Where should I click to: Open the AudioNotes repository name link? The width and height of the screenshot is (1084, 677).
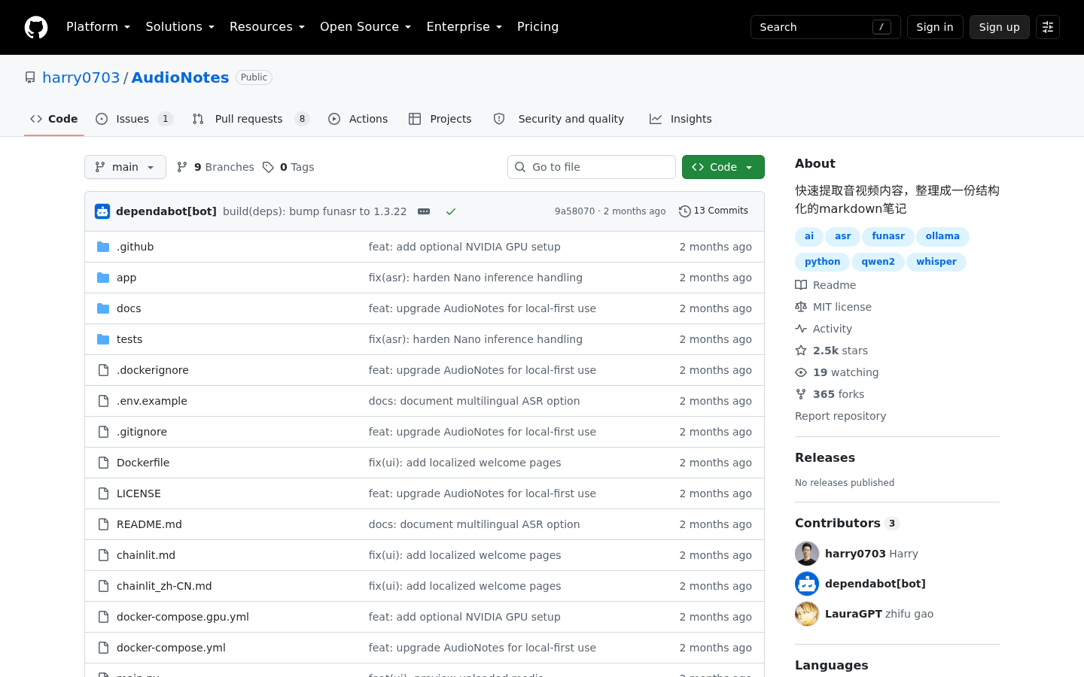click(x=180, y=77)
